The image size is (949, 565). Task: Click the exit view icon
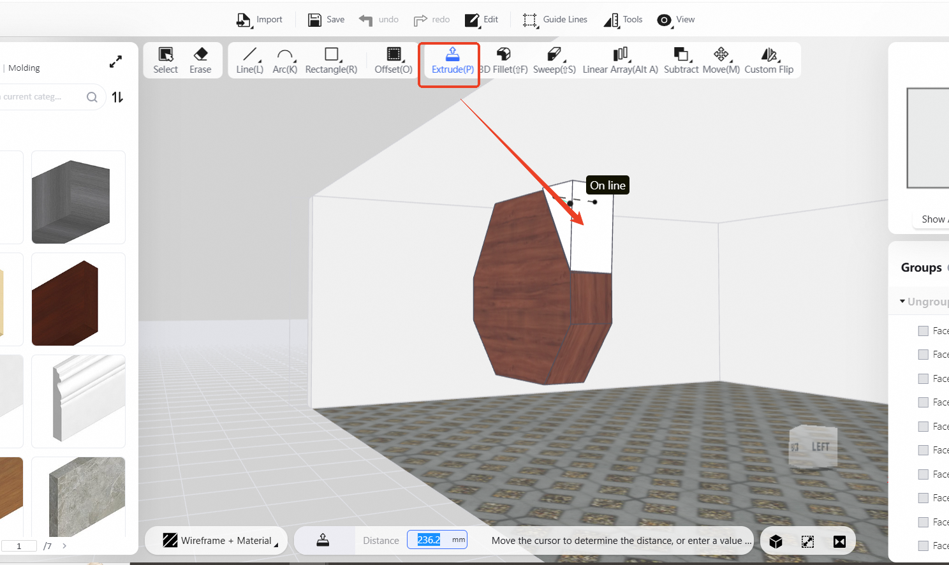(x=839, y=541)
